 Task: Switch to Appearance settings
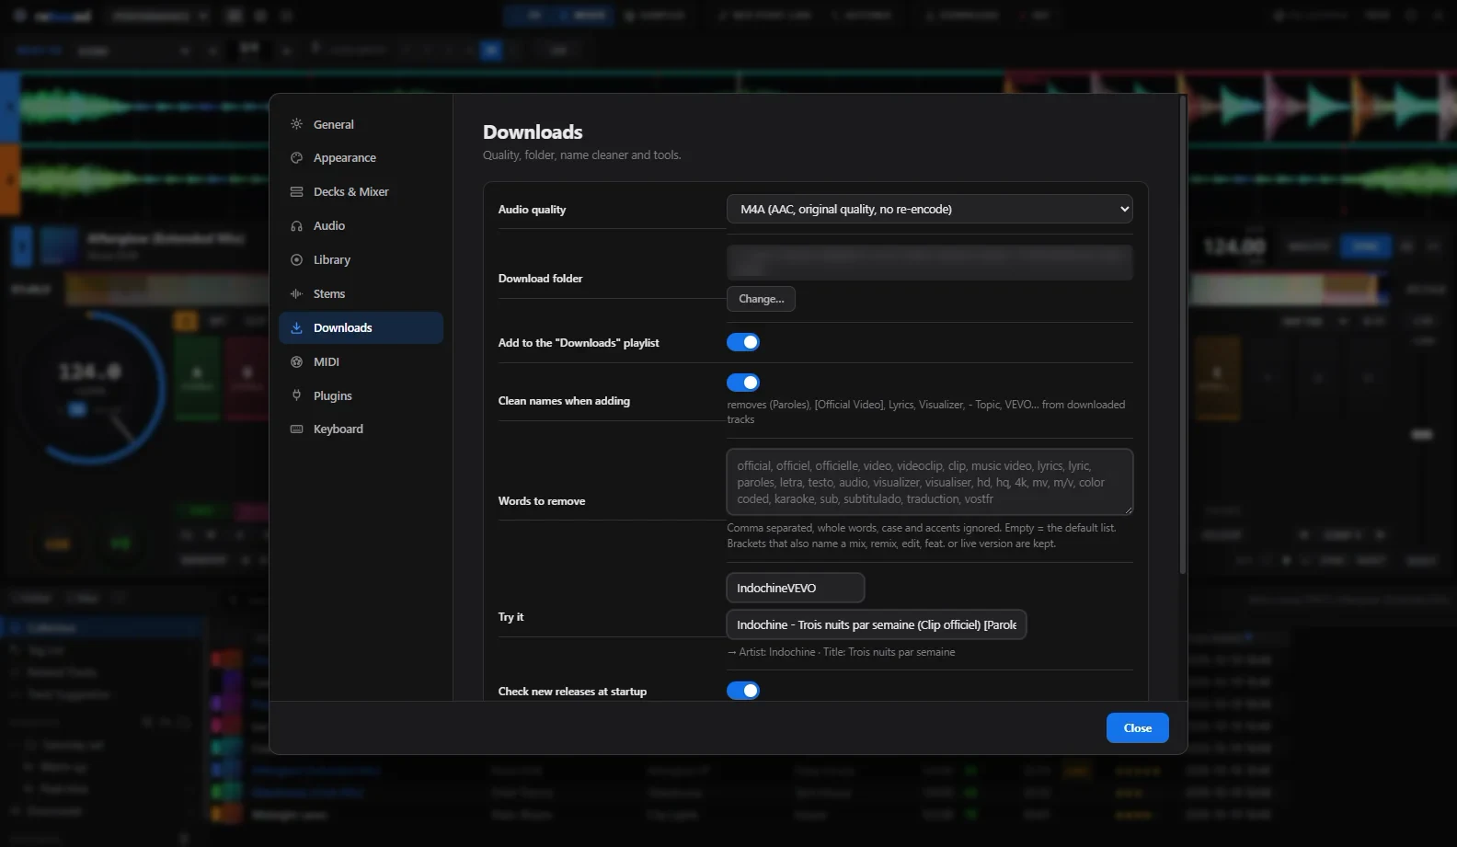click(361, 158)
